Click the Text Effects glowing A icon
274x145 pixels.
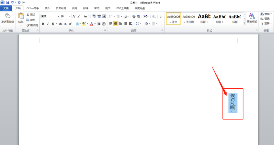(x=77, y=24)
